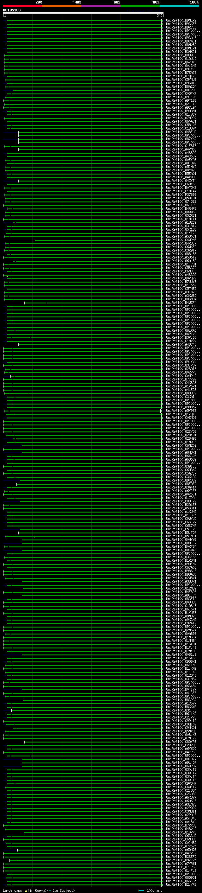Click the green ~80% legend segment
The width and height of the screenshot is (202, 893).
pyautogui.click(x=140, y=6)
